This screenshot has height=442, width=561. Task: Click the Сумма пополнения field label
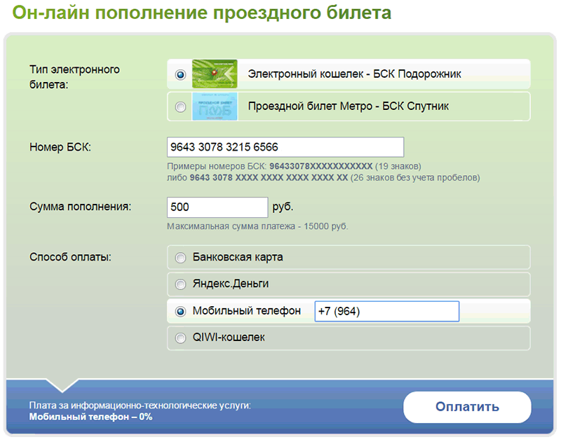[x=81, y=207]
